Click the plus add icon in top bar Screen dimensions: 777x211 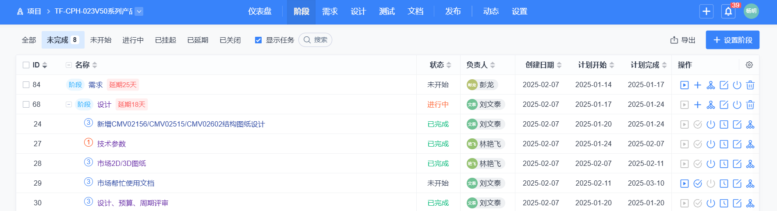click(x=706, y=11)
